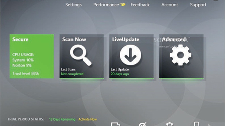This screenshot has height=126, width=225.
Task: Click the document icon in bottom bar
Action: point(115,124)
